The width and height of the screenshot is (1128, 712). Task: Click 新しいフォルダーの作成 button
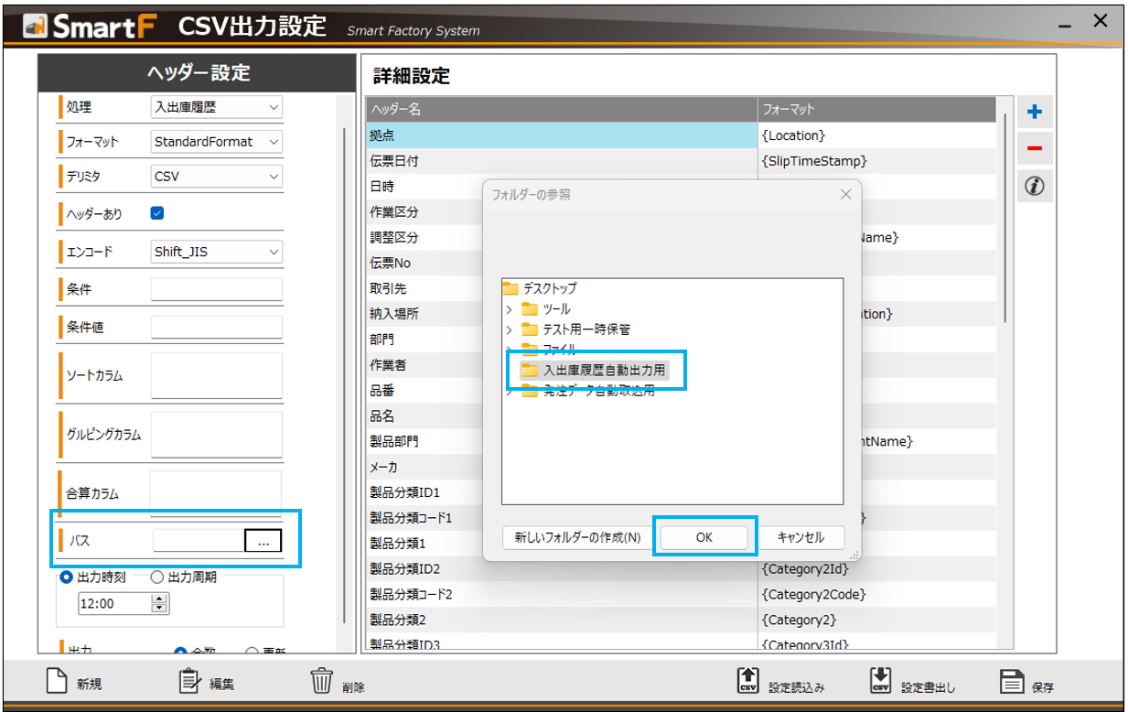coord(576,537)
